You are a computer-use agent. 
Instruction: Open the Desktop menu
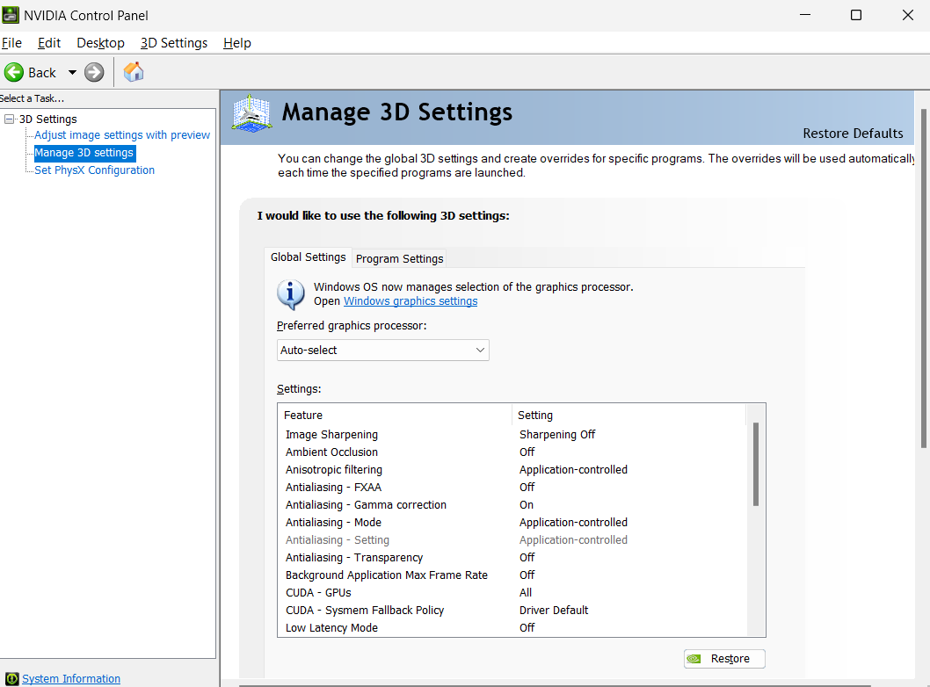100,42
